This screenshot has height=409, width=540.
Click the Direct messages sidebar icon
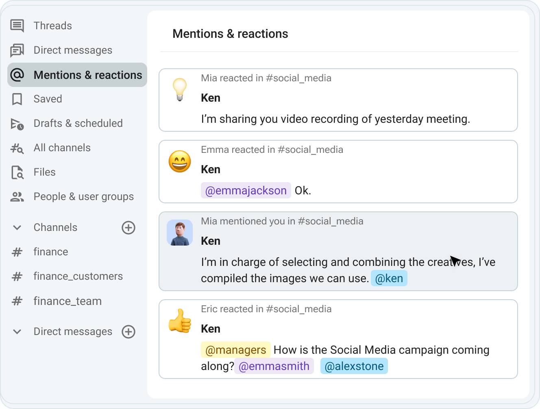(17, 50)
